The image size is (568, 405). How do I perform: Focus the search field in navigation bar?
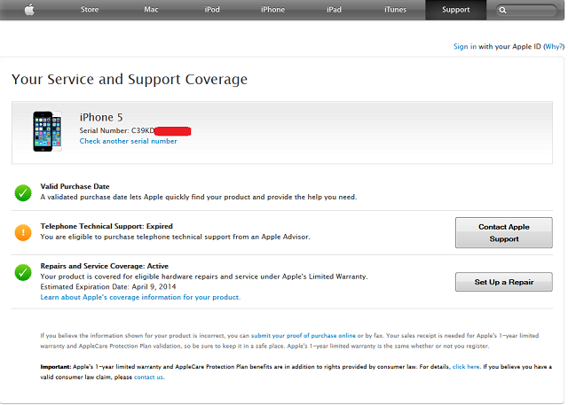(x=526, y=10)
